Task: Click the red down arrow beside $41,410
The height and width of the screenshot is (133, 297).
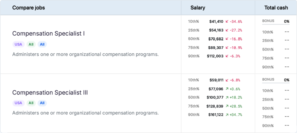Action: (227, 21)
